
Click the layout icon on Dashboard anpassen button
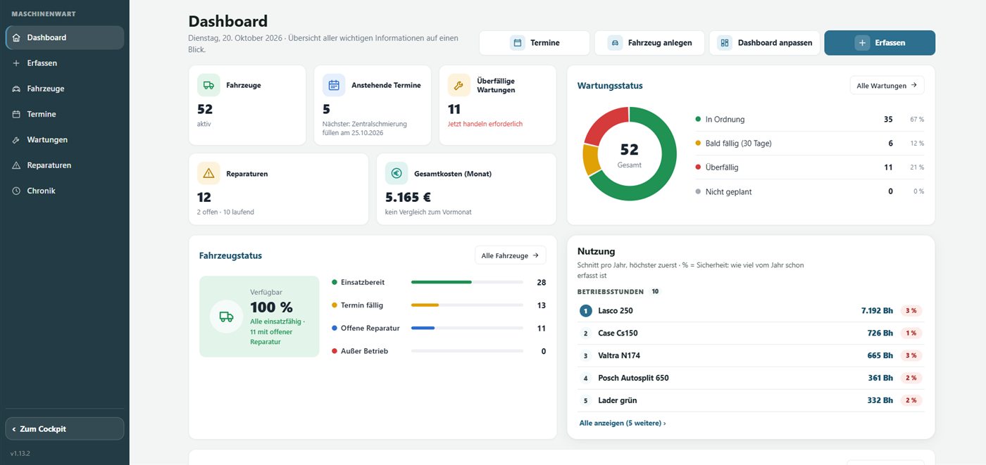click(725, 43)
